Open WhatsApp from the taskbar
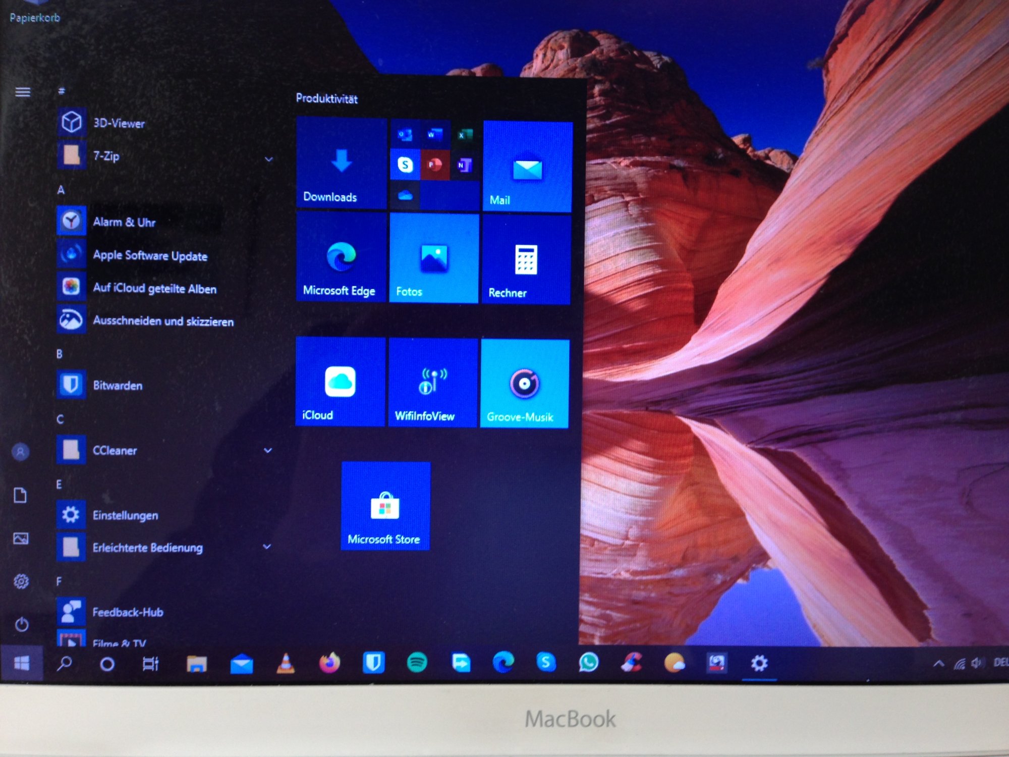 [589, 663]
